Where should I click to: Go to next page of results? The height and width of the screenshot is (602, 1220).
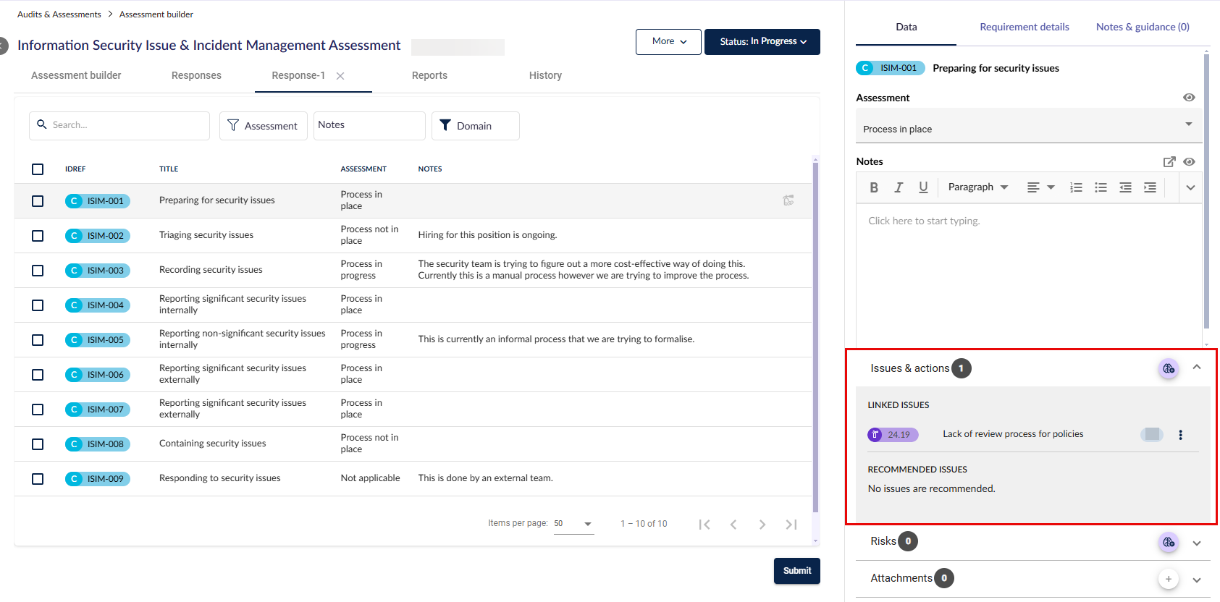[x=762, y=525]
